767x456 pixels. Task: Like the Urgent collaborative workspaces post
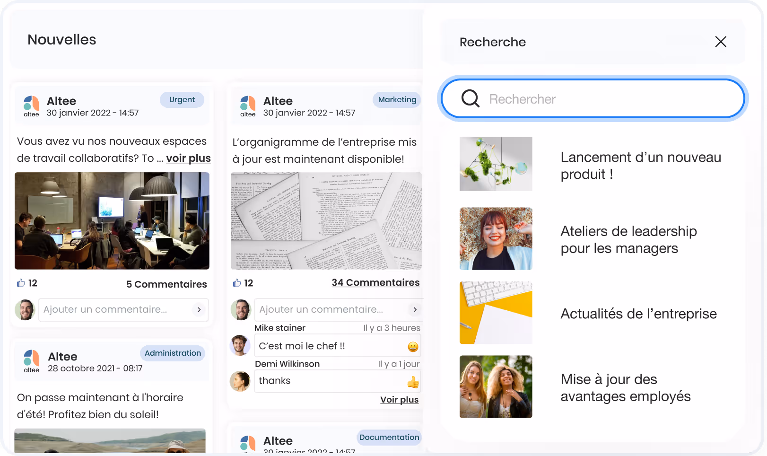(x=21, y=282)
